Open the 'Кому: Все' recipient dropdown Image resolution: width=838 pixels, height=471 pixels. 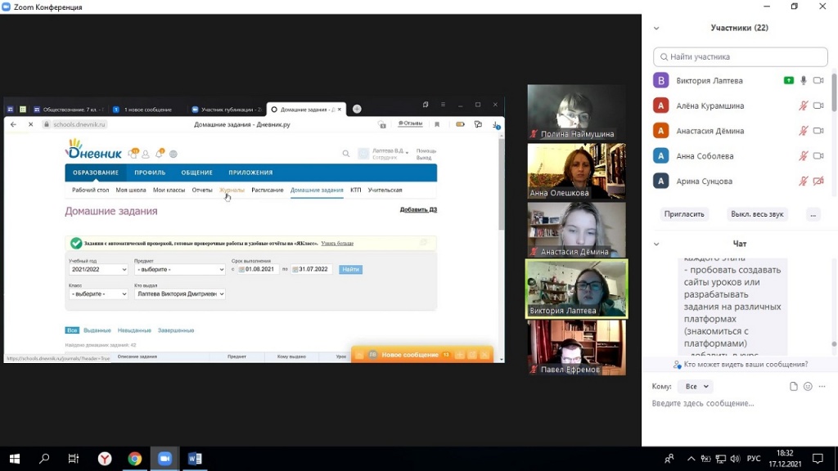(x=696, y=386)
